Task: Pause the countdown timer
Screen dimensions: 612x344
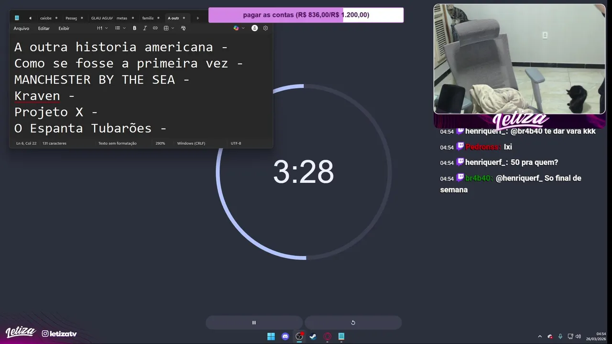Action: click(x=254, y=322)
